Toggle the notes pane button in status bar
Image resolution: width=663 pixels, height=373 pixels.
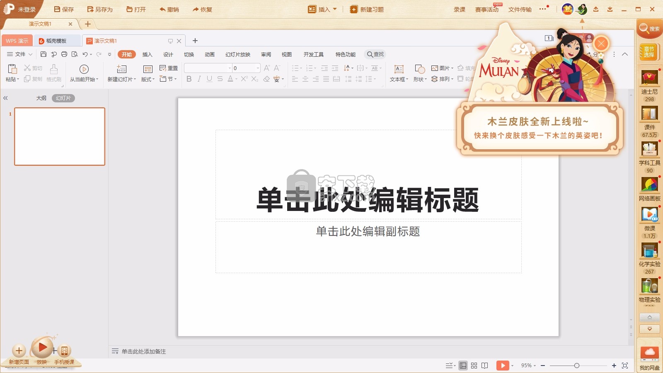(450, 366)
